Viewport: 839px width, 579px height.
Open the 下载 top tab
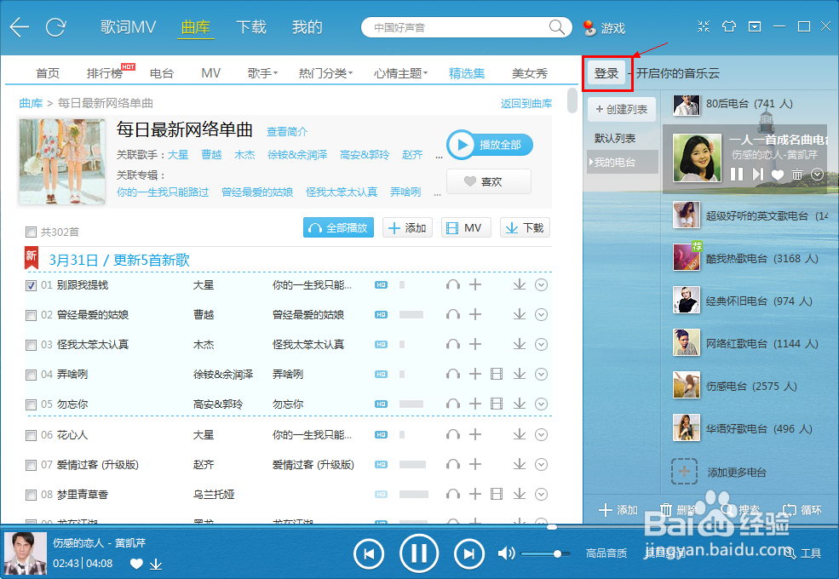coord(251,26)
